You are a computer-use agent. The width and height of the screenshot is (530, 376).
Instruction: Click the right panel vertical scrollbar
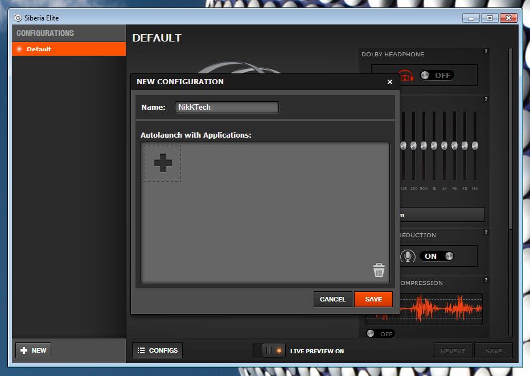tap(511, 139)
